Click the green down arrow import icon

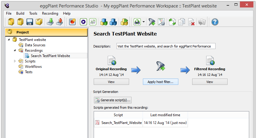[x=50, y=22]
